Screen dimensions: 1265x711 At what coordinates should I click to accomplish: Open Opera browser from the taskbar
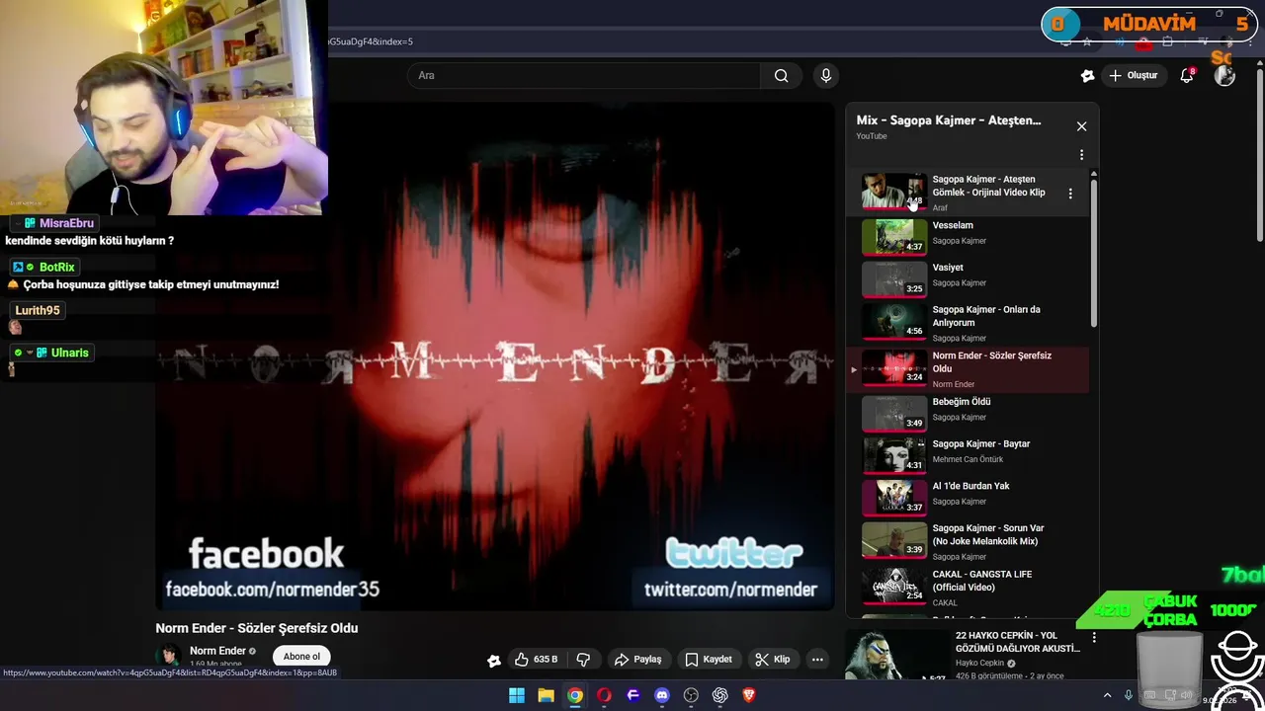point(604,695)
